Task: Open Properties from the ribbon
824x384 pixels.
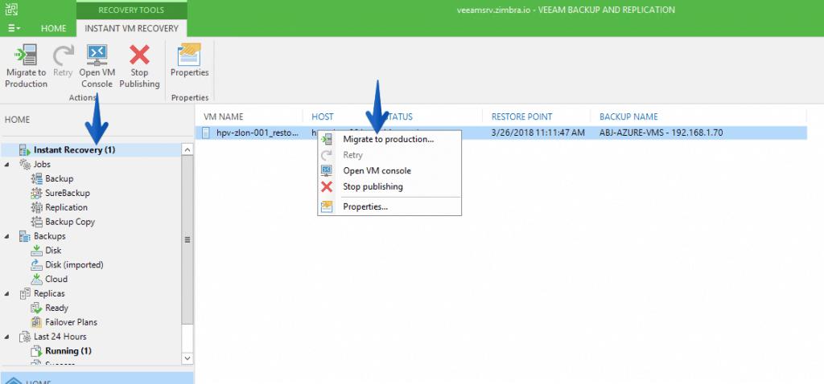Action: pyautogui.click(x=190, y=62)
